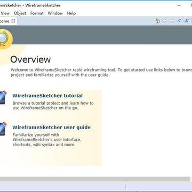Click the text 'Browse a tutorial project and learn how to'

(x=53, y=103)
